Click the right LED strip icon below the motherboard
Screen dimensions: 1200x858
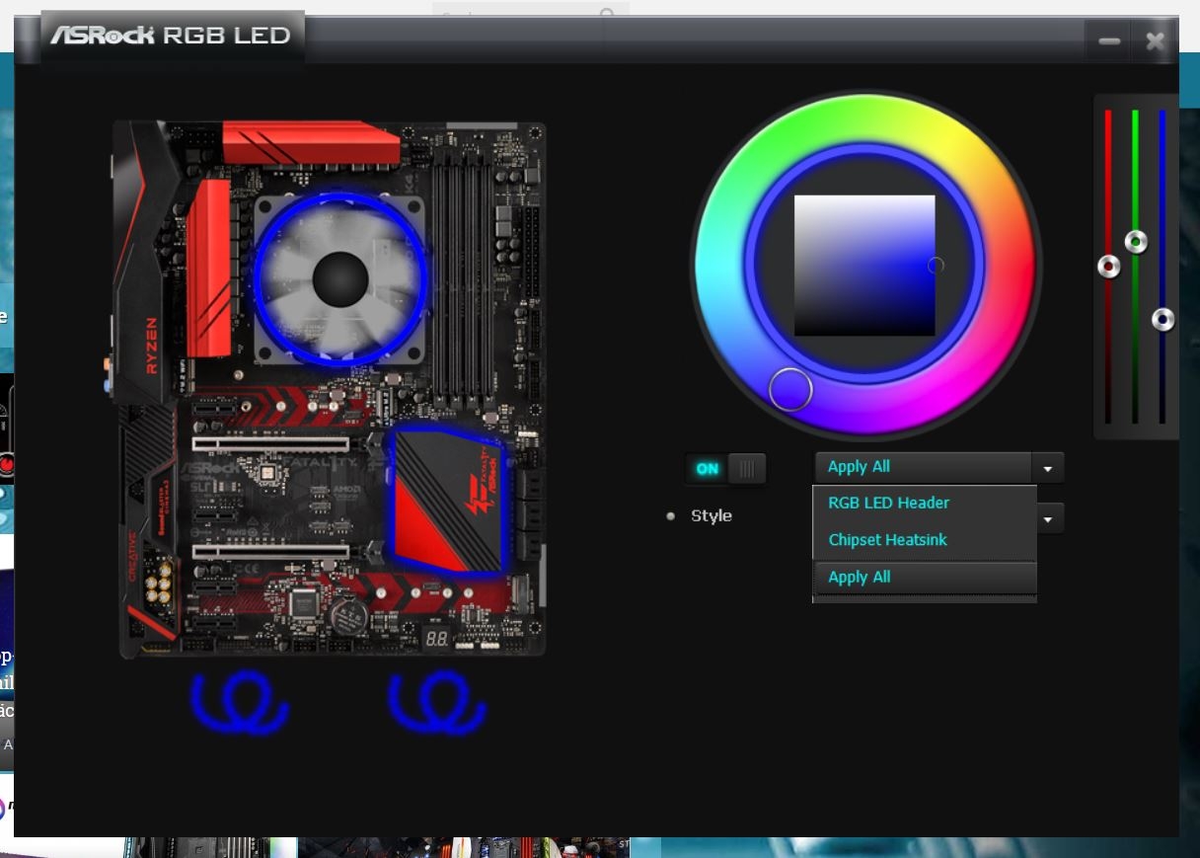437,702
